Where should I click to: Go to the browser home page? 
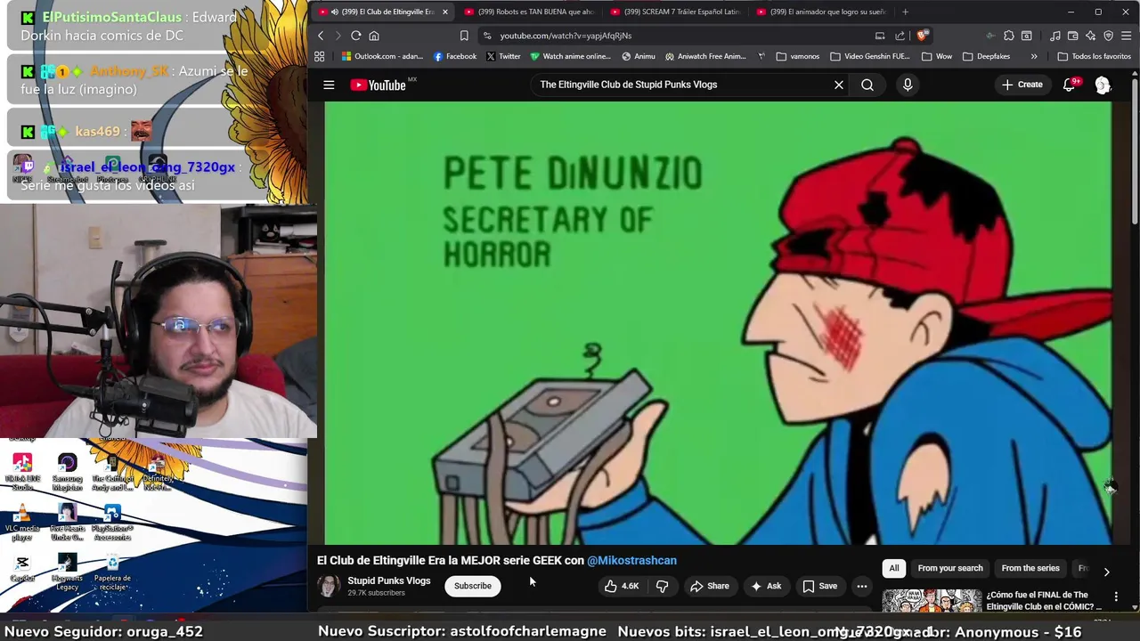[x=374, y=36]
